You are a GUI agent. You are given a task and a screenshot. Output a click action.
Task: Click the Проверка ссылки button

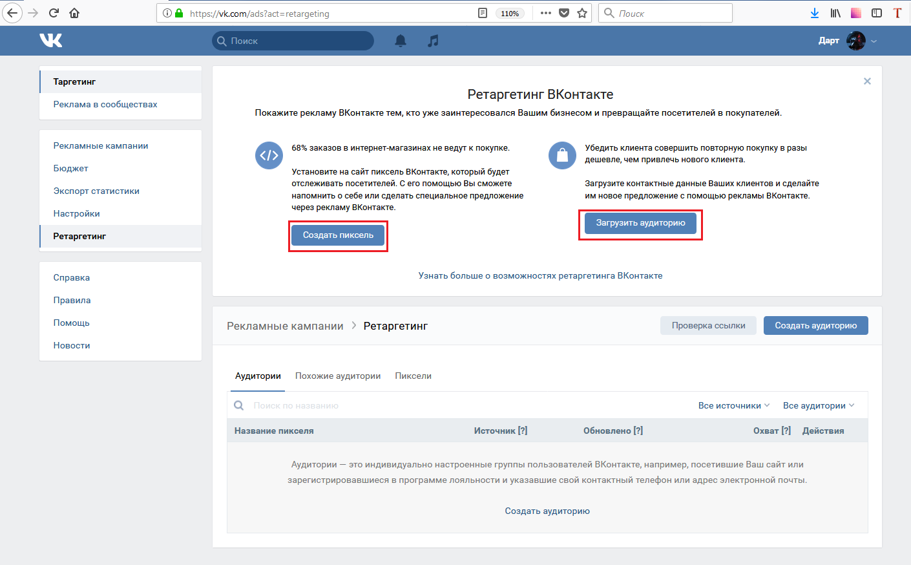click(x=709, y=326)
